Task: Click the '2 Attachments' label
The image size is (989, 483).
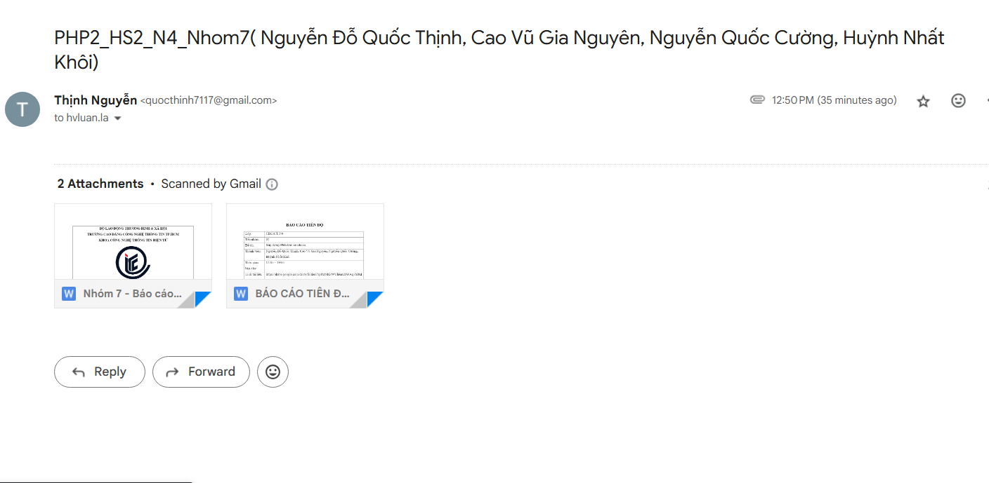Action: coord(100,184)
